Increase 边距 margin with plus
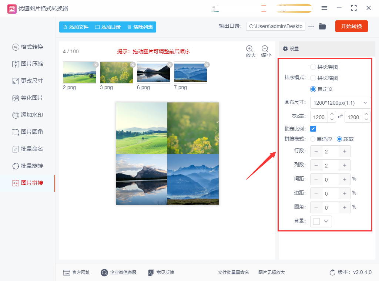This screenshot has width=379, height=281. [x=345, y=193]
